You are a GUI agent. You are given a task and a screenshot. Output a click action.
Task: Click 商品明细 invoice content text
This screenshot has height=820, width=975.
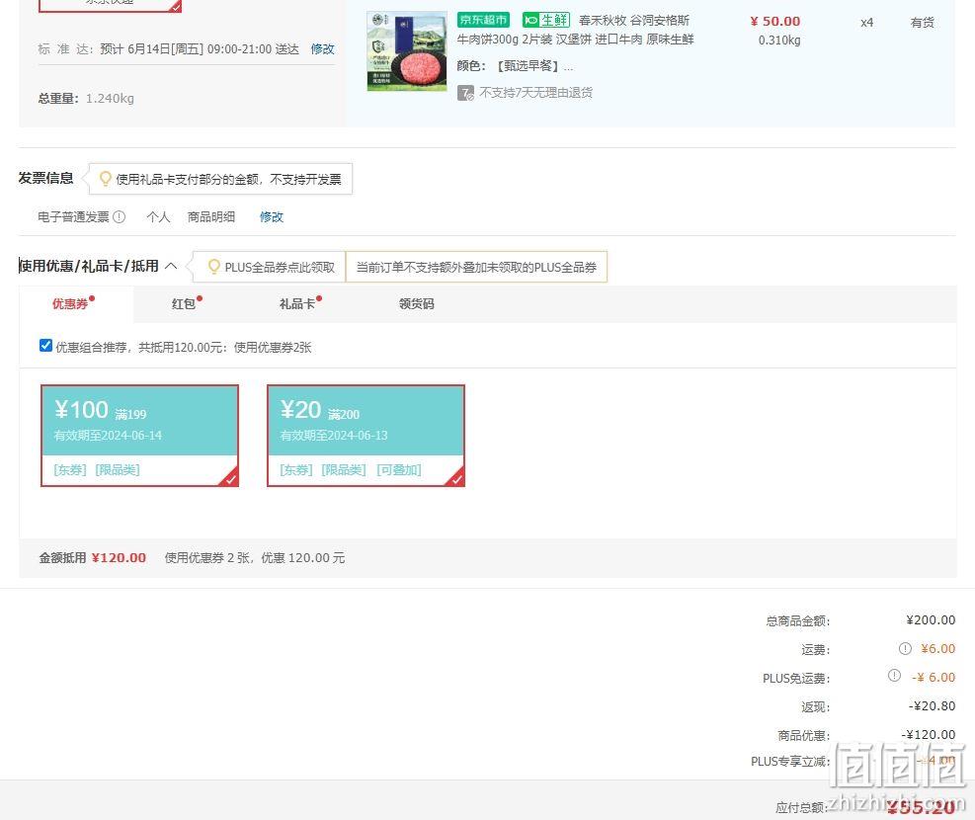coord(211,217)
